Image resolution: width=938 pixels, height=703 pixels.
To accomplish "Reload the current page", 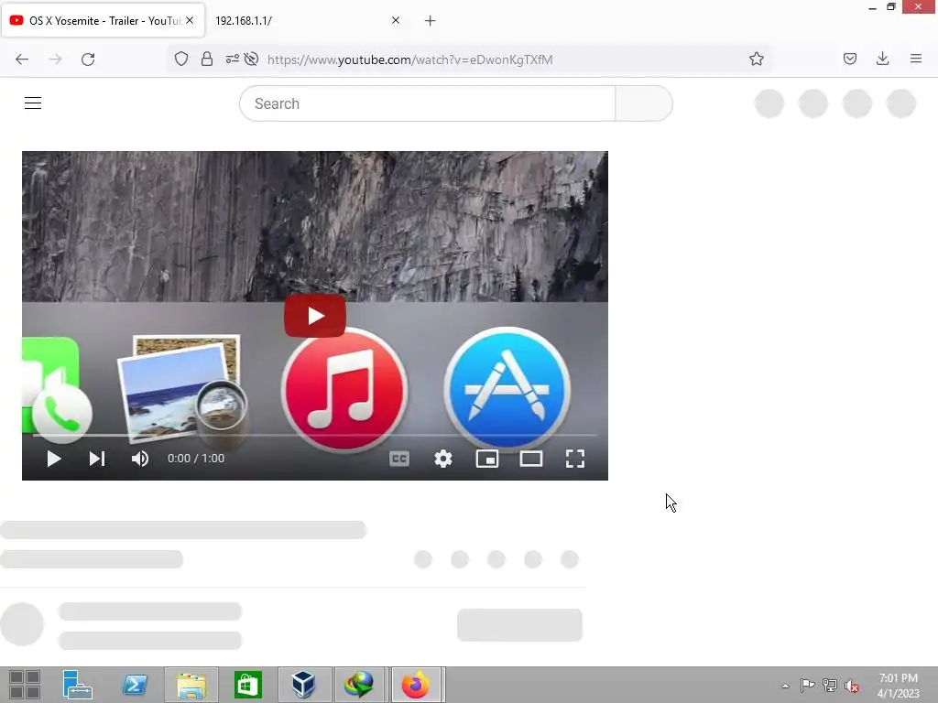I will click(88, 59).
